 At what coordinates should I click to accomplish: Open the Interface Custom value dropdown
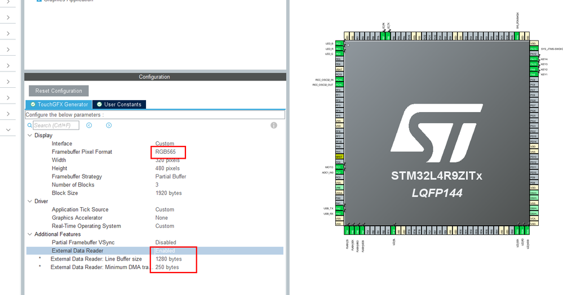[x=165, y=144]
